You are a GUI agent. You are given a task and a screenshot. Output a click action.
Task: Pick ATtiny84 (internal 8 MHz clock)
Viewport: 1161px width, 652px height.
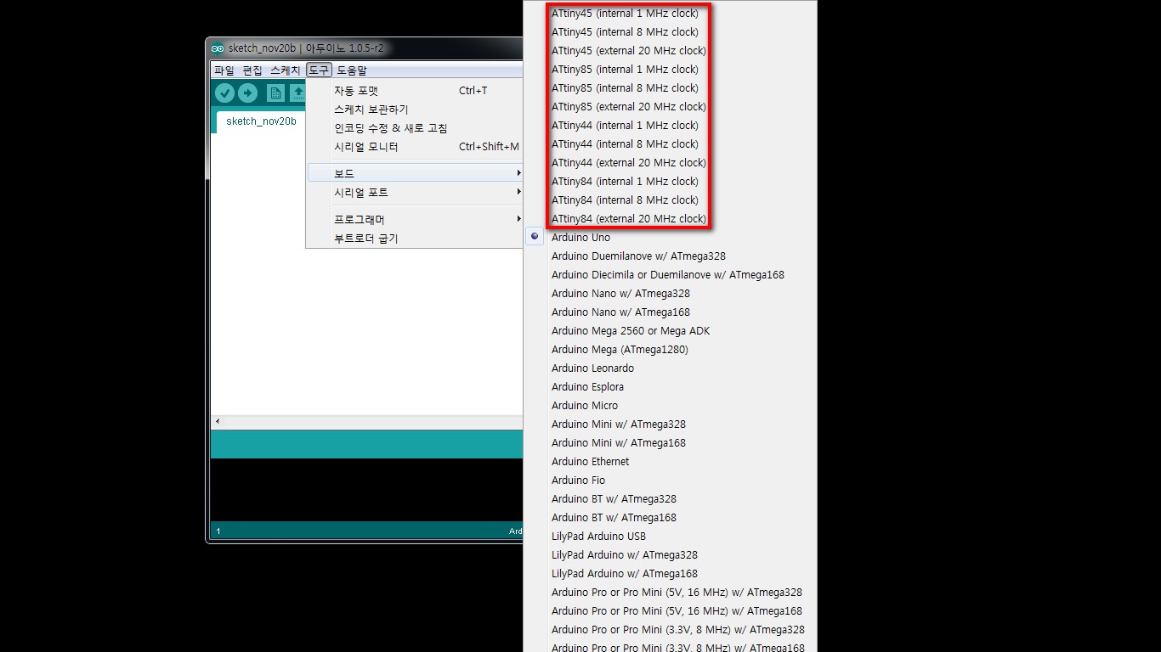(670, 200)
